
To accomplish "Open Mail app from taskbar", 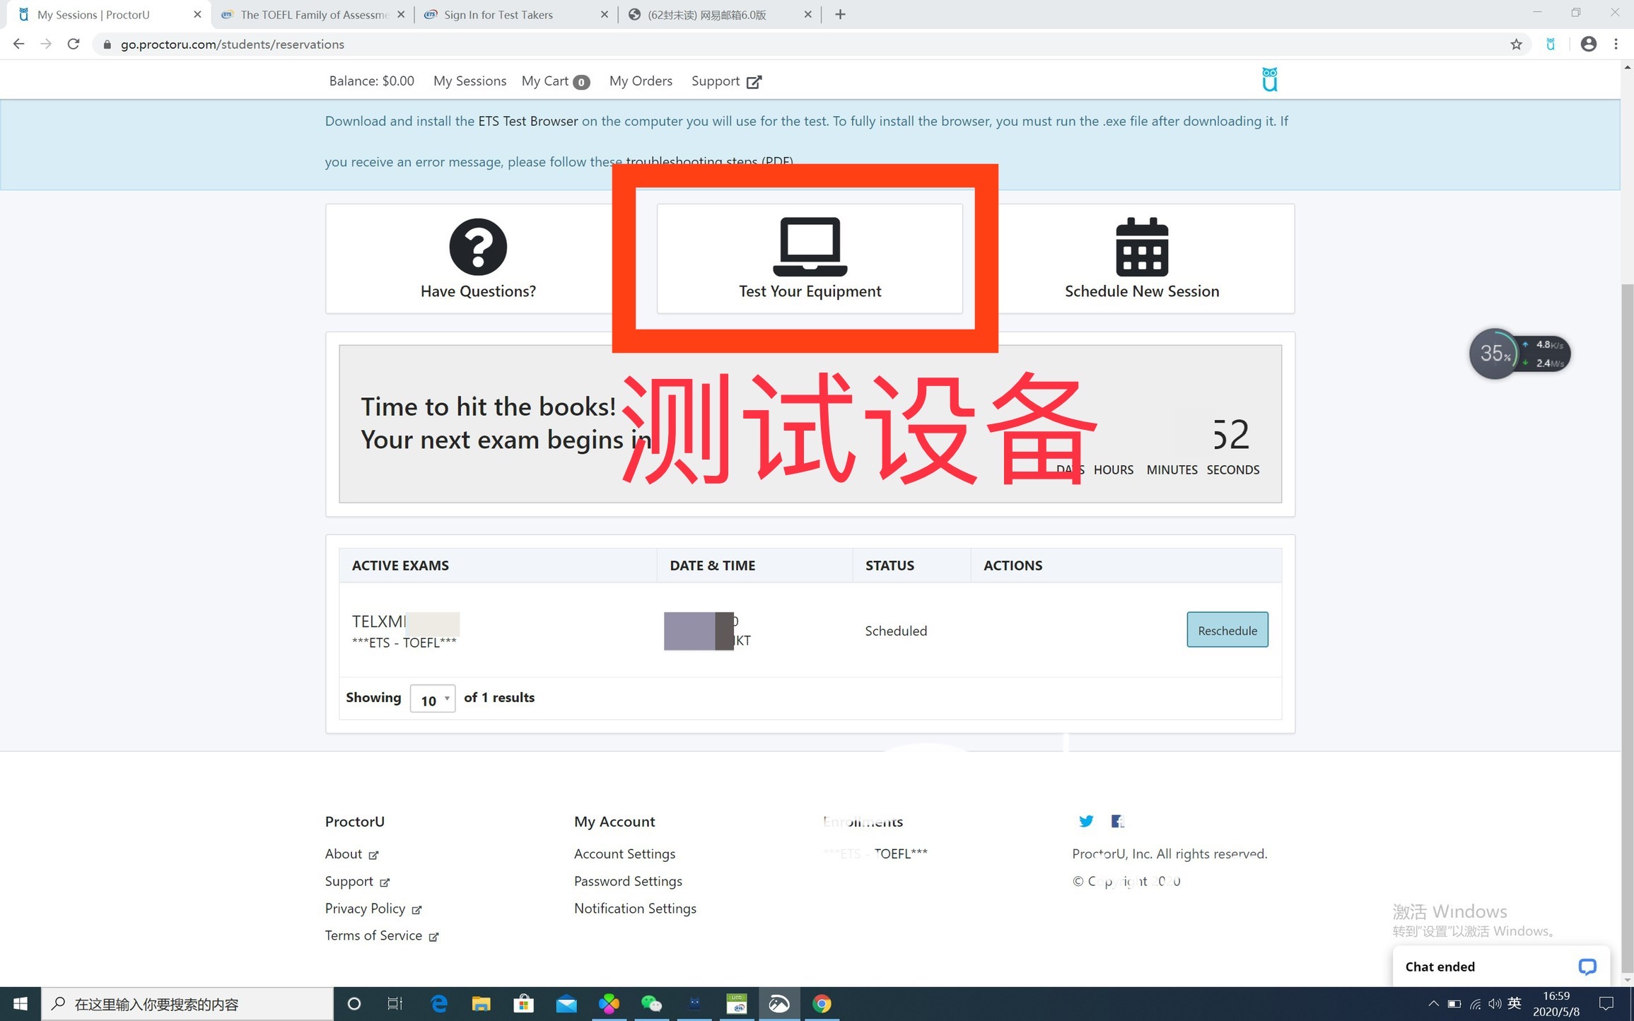I will (x=566, y=1004).
